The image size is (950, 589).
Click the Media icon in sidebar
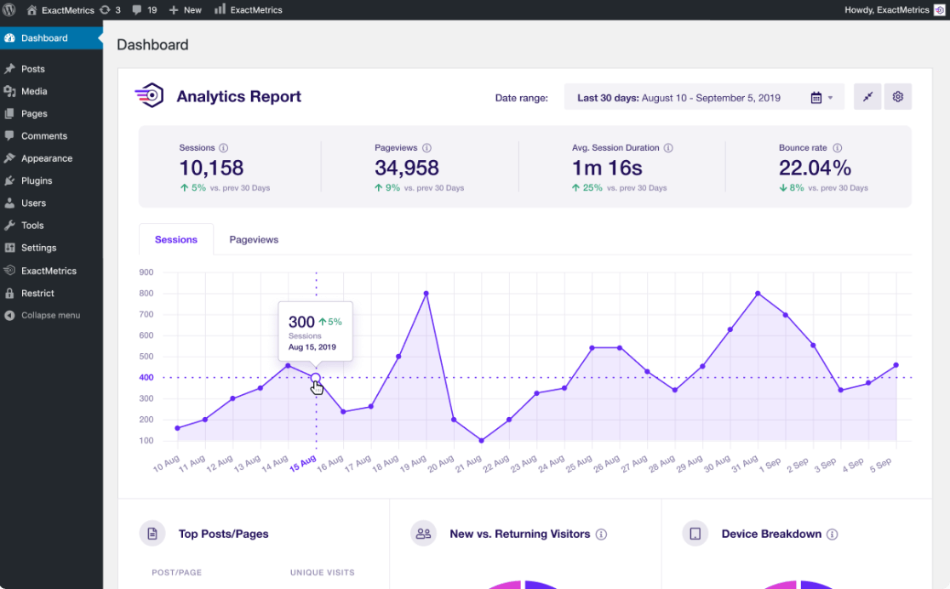[9, 91]
